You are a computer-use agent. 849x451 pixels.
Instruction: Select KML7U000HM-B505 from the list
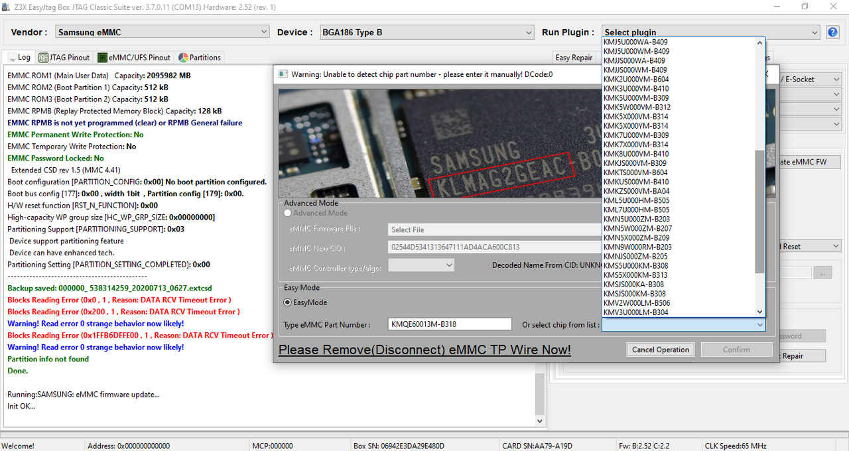point(636,210)
